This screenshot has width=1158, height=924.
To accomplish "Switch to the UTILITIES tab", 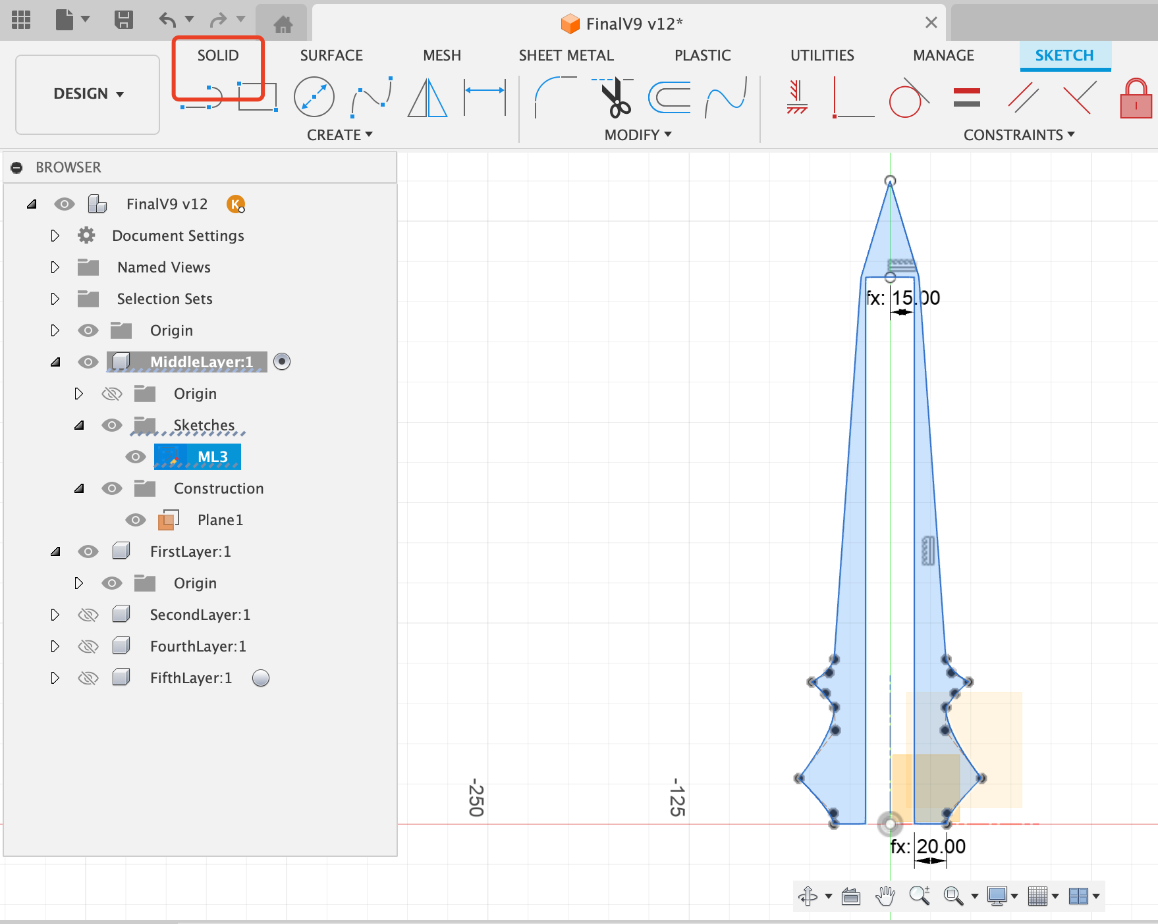I will point(822,55).
